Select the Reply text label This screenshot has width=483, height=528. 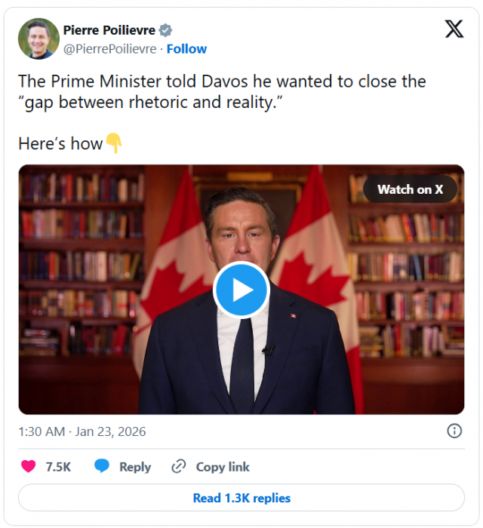pos(135,467)
